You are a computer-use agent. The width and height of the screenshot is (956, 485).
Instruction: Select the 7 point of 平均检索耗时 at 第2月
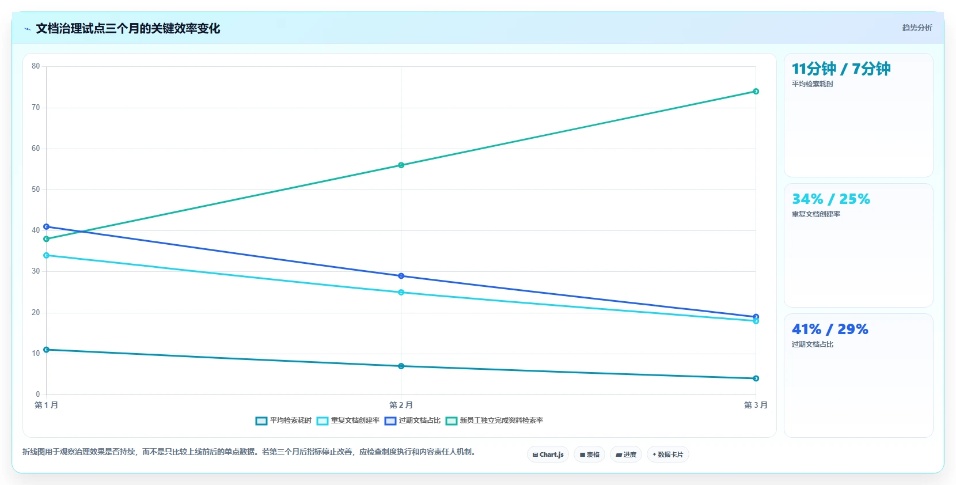pos(401,366)
